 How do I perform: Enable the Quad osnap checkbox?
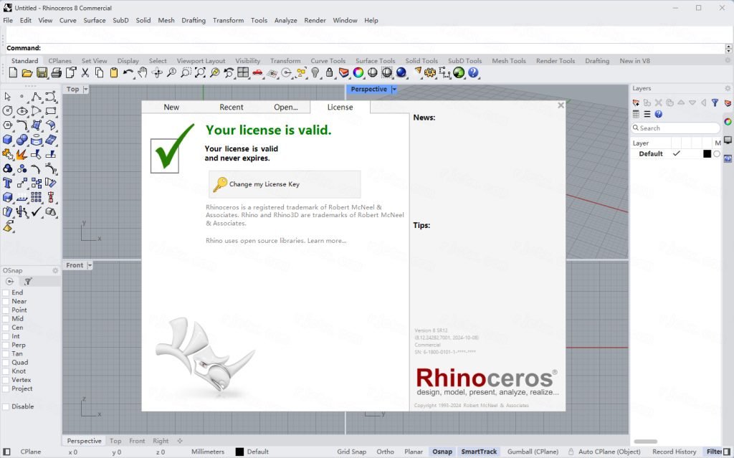(6, 363)
